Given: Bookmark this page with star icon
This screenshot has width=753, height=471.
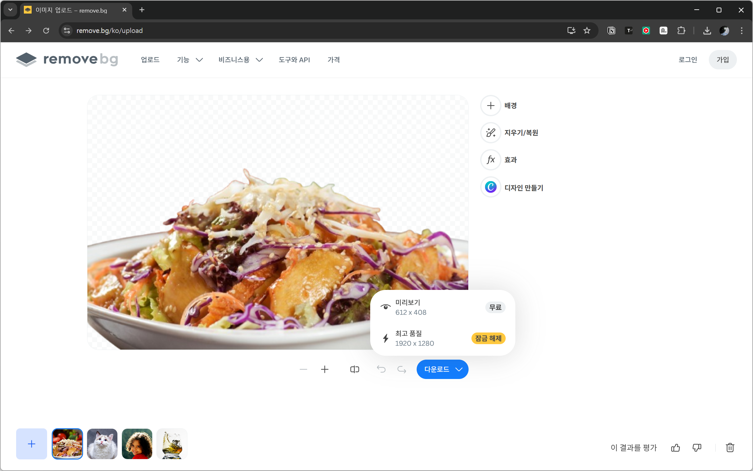Looking at the screenshot, I should (587, 31).
